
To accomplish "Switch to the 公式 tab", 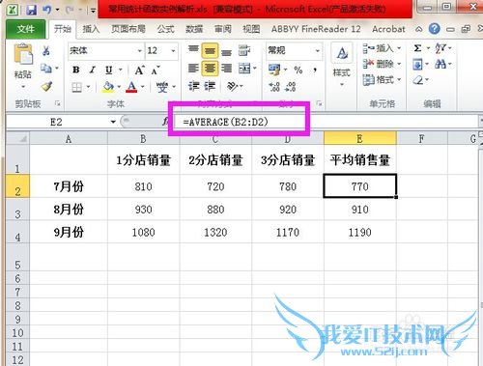I will click(x=166, y=29).
